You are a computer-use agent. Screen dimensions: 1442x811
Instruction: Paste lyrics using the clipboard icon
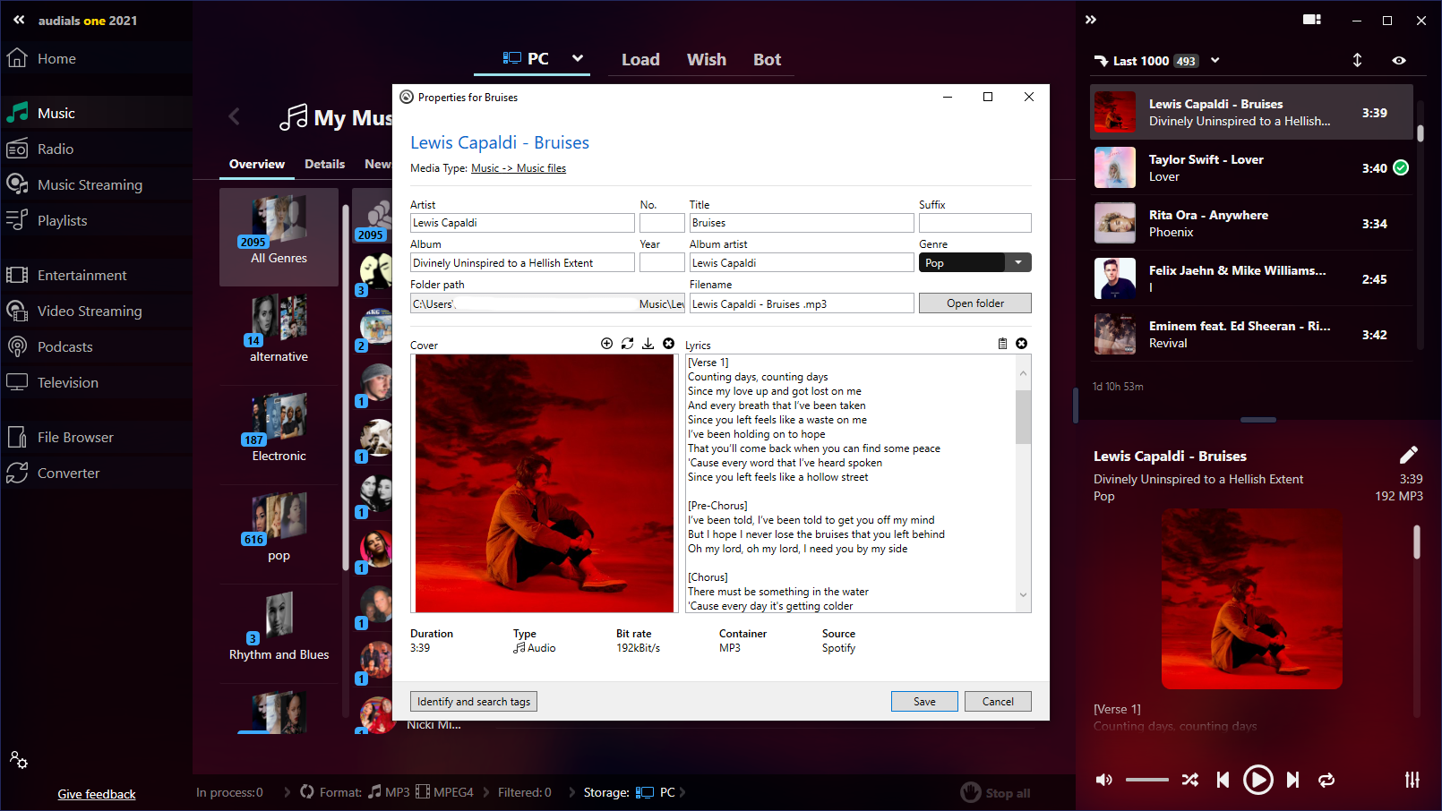tap(1002, 344)
